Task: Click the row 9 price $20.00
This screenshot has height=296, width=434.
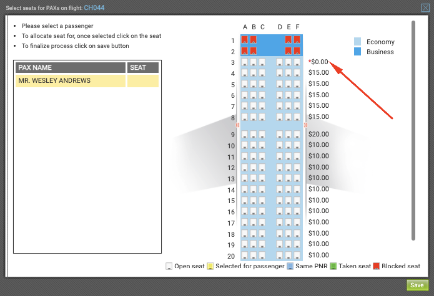Action: [x=318, y=134]
